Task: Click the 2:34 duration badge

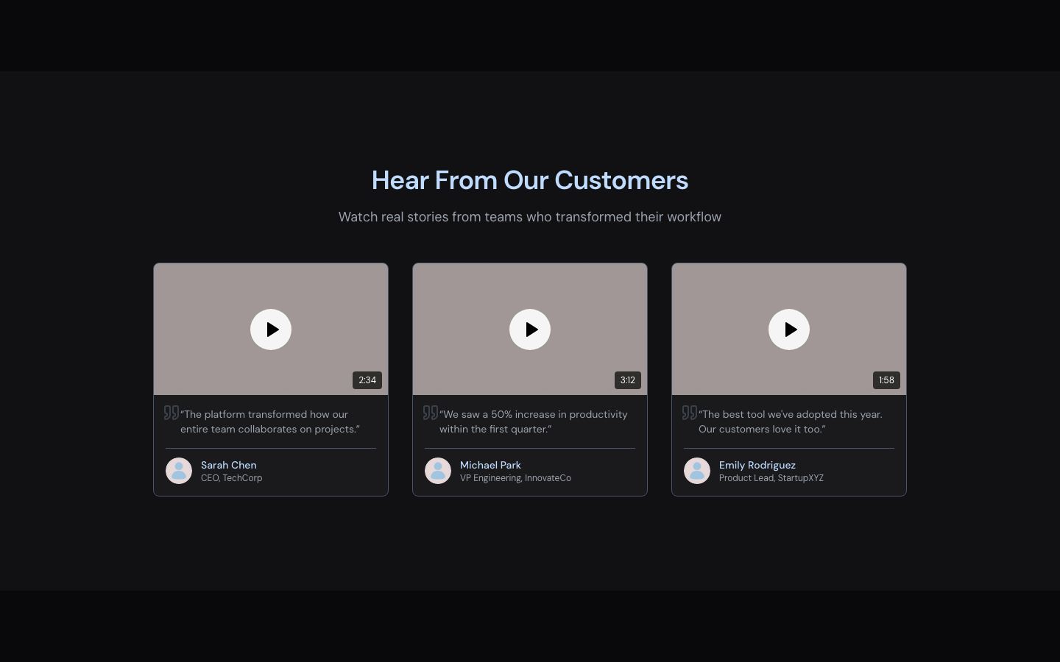Action: point(367,380)
